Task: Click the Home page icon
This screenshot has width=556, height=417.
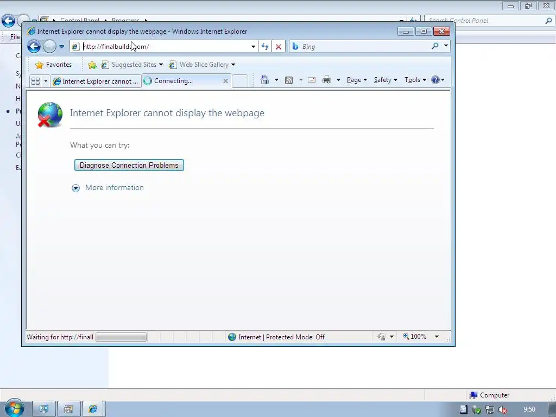Action: point(265,80)
